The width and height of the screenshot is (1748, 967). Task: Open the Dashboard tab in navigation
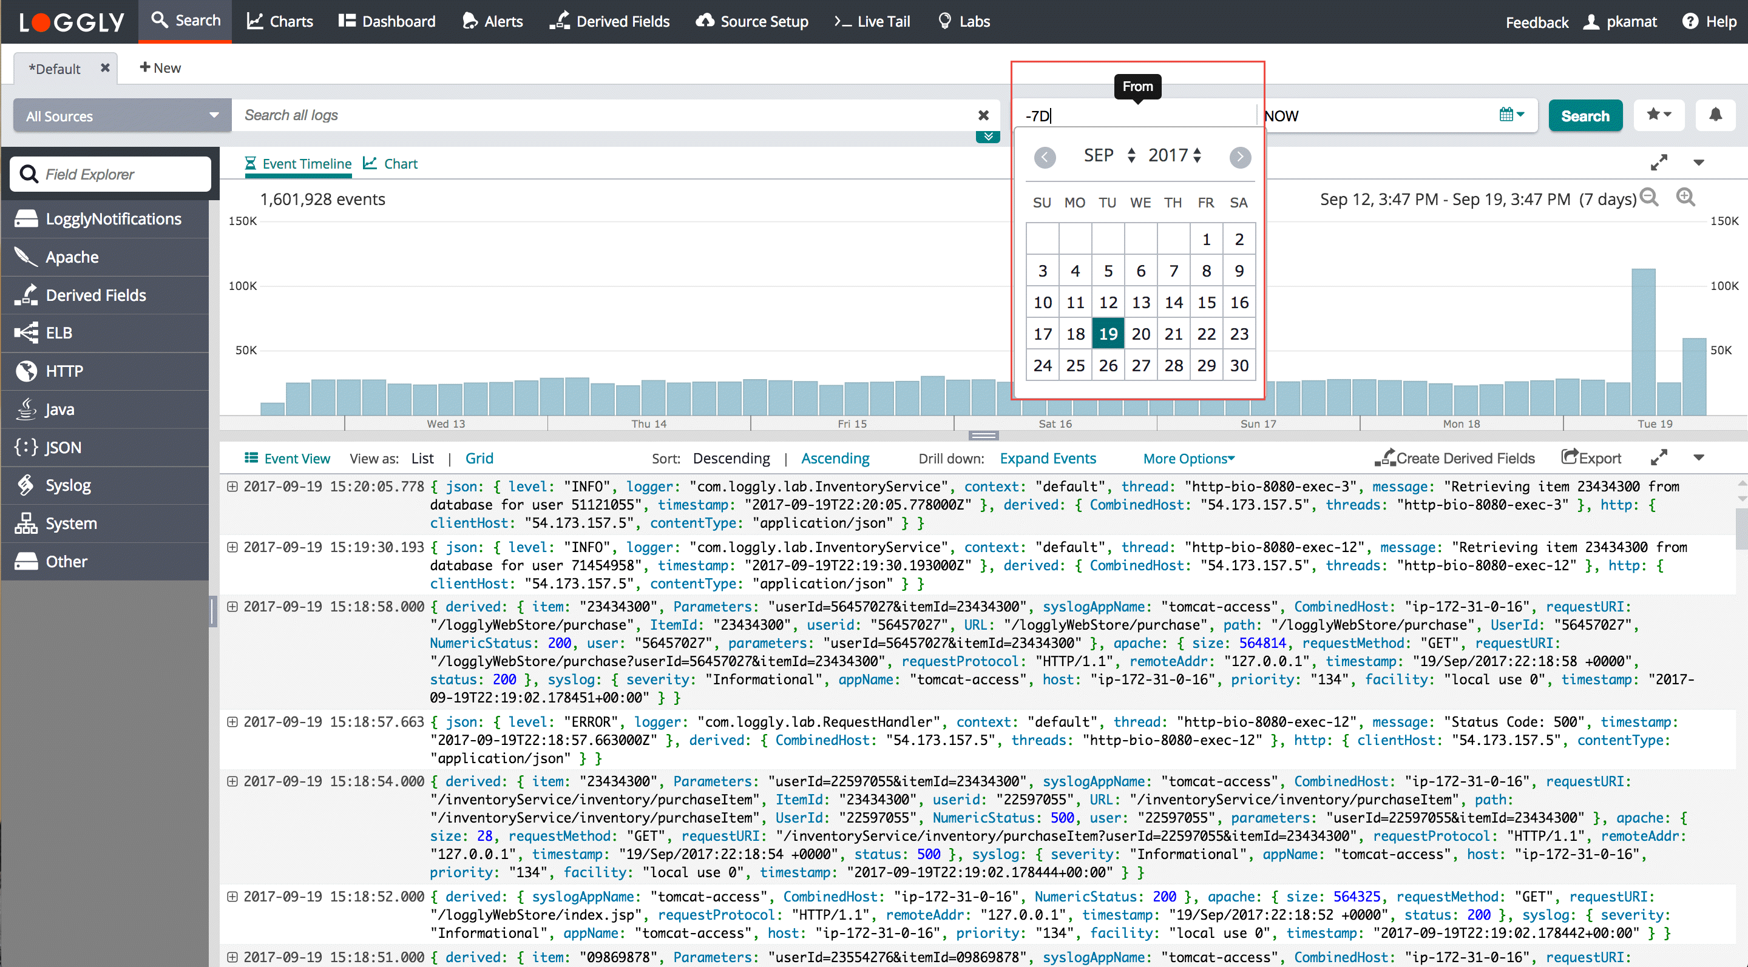tap(387, 22)
